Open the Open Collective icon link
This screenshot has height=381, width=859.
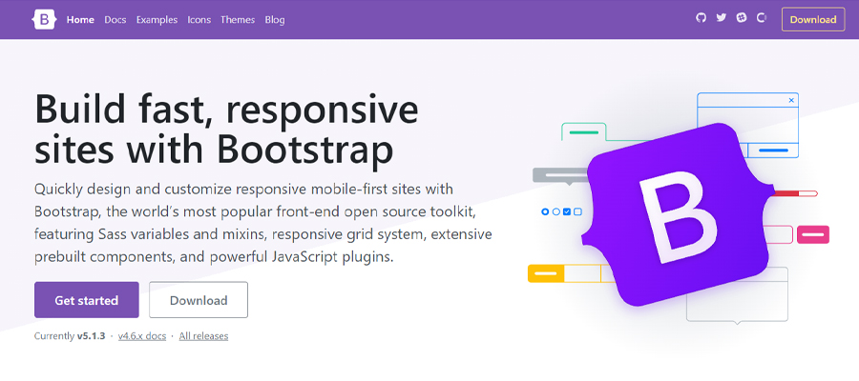(762, 18)
